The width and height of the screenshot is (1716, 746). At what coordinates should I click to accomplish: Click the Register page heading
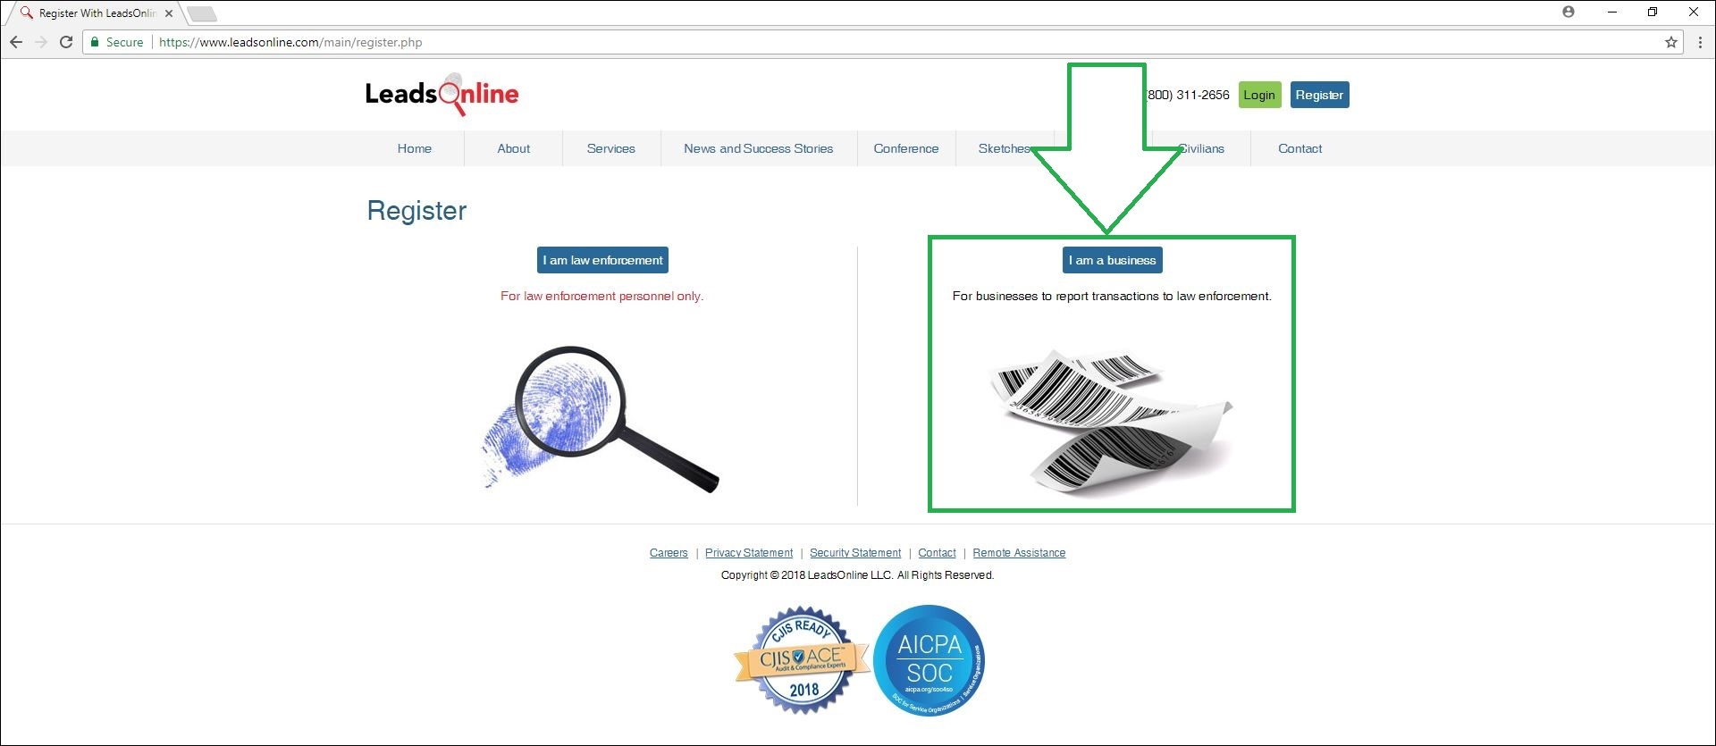click(x=416, y=211)
